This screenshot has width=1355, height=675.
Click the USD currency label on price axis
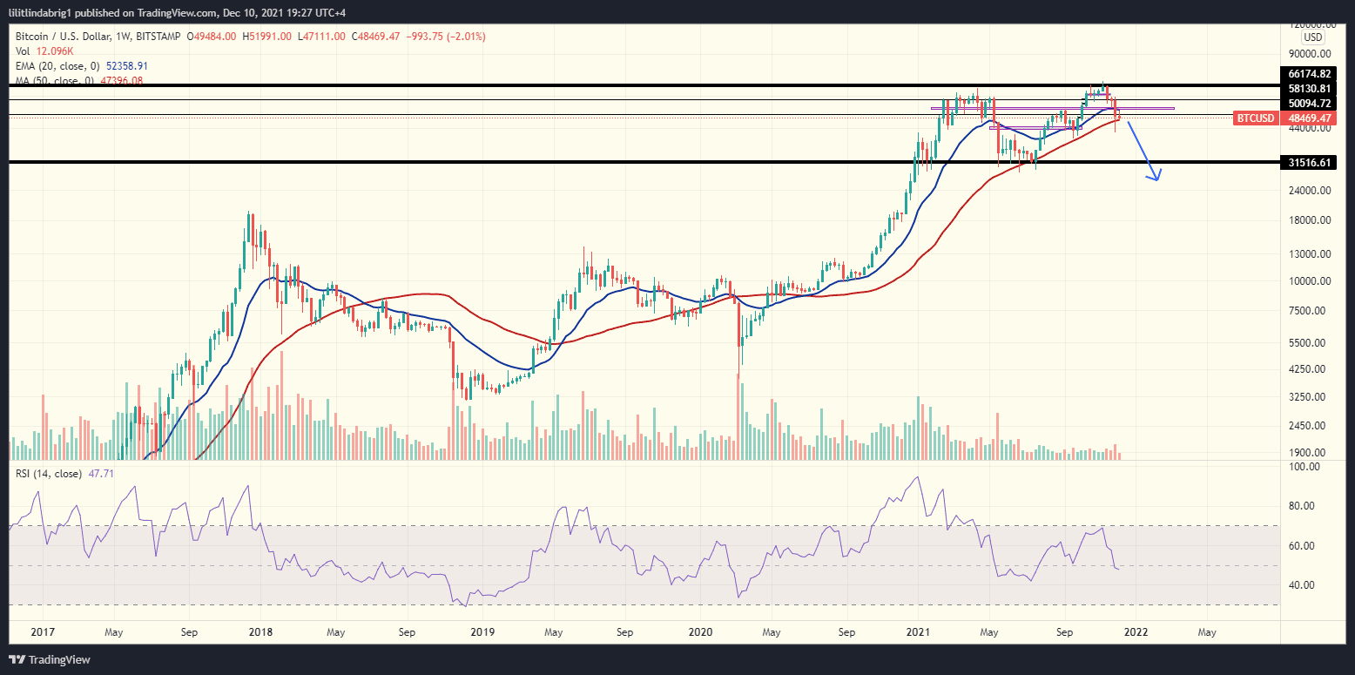[x=1311, y=38]
